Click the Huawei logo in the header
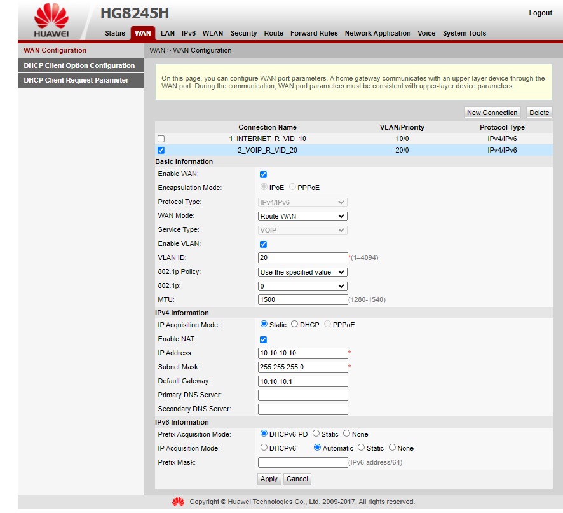Viewport: 563px width, 513px height. (x=51, y=20)
